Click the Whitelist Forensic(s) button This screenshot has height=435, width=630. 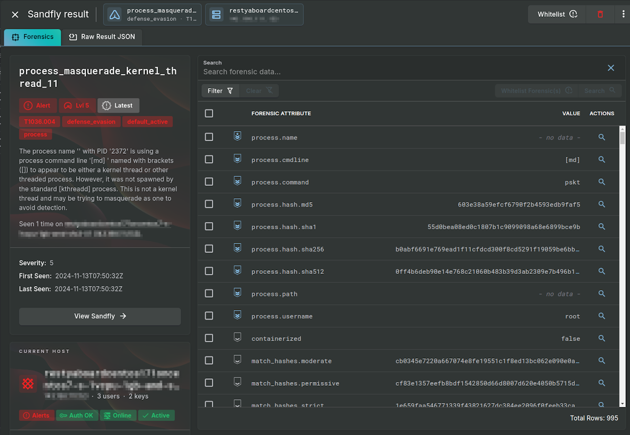(535, 90)
